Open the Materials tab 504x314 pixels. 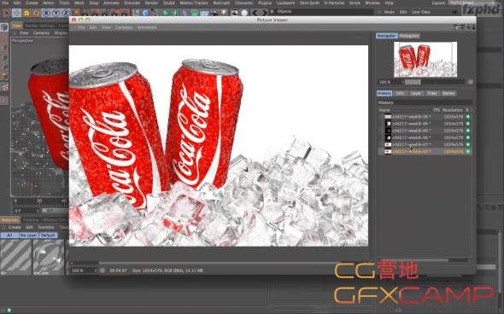9,220
